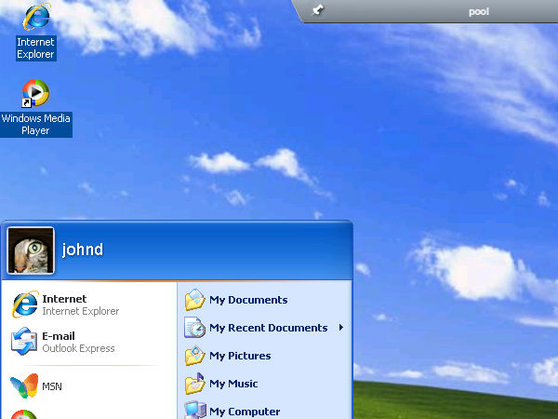This screenshot has width=558, height=419.
Task: Expand My Recent Documents submenu arrow
Action: (x=341, y=327)
